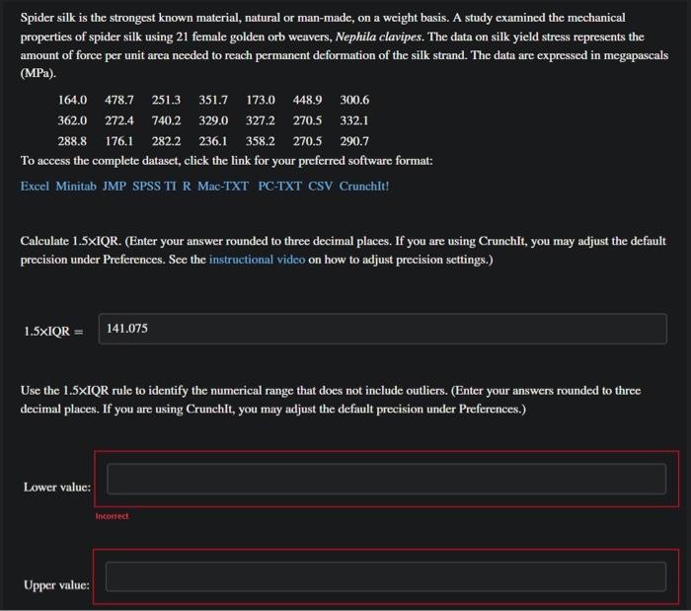
Task: Click the Upper value label
Action: click(x=56, y=585)
